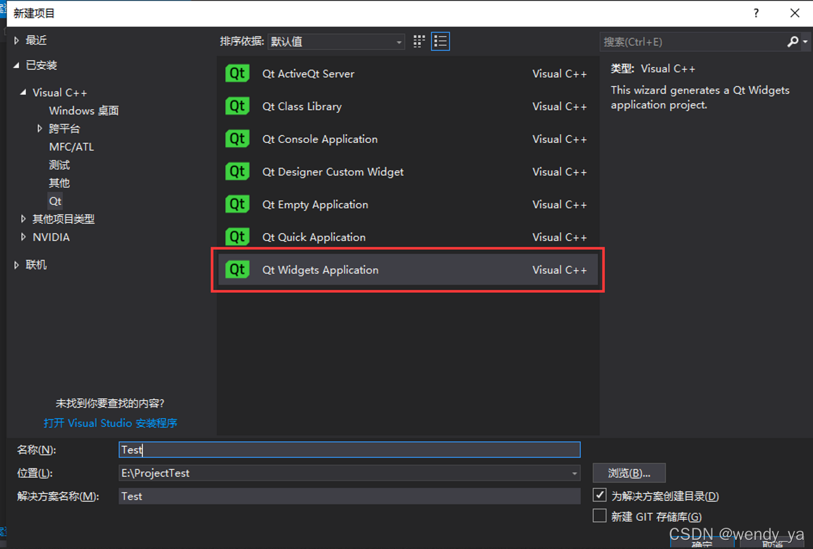This screenshot has height=549, width=813.
Task: Select the Qt Class Library template text
Action: point(302,106)
